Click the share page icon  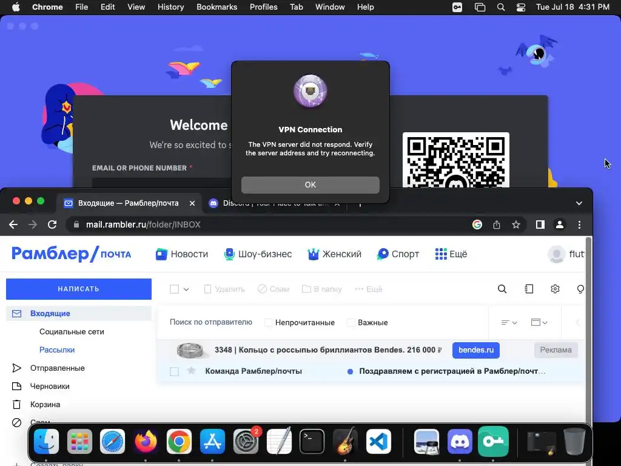tap(497, 225)
